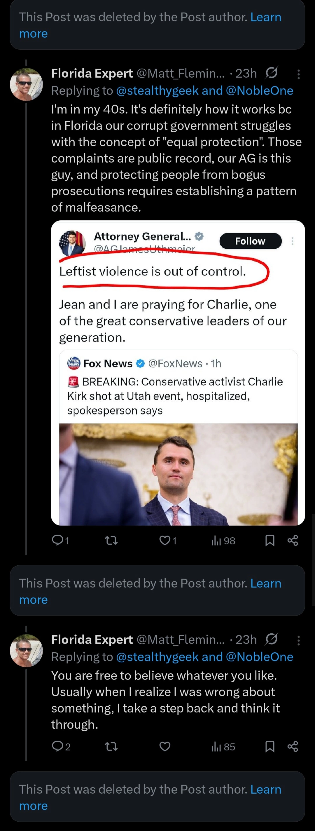The image size is (315, 831).
Task: Click Follow button for Attorney General account
Action: (x=251, y=241)
